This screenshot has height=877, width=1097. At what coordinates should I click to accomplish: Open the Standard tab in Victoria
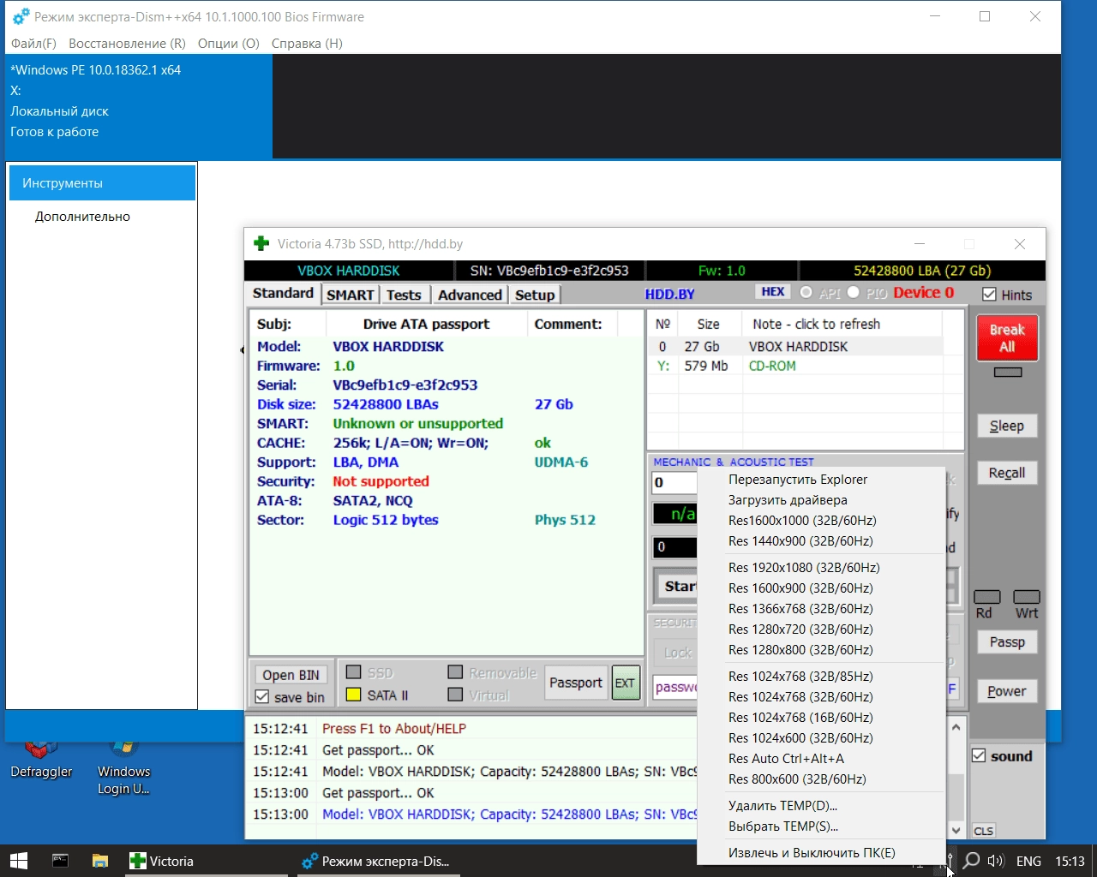[x=283, y=293]
